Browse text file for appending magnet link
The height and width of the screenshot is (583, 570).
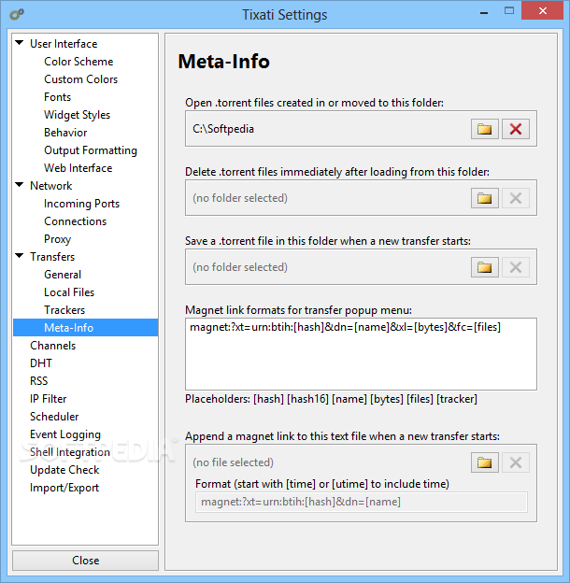point(484,462)
